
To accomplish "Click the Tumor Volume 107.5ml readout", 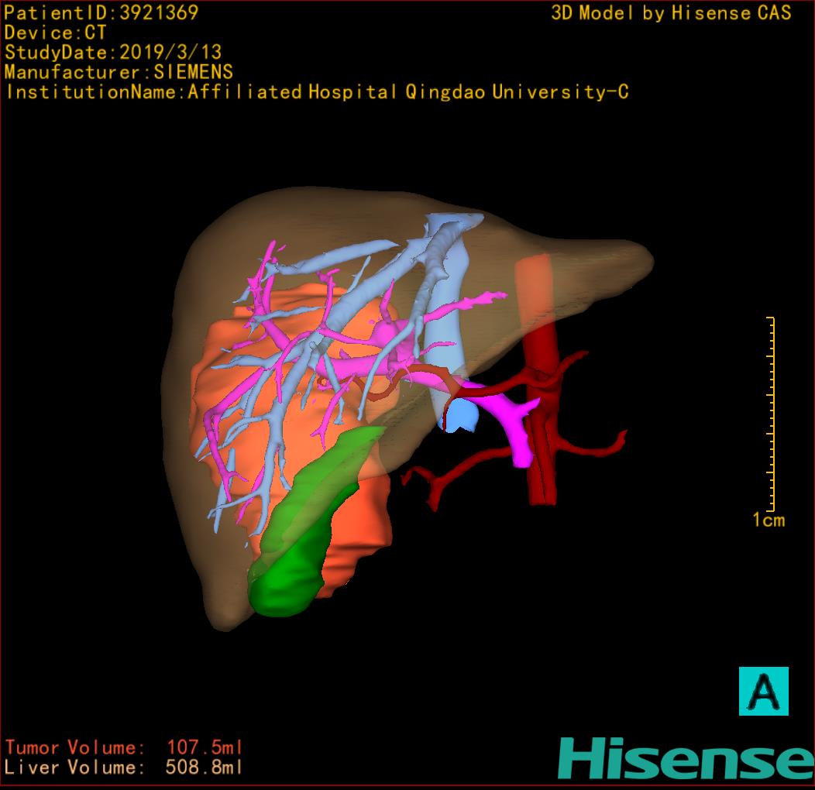I will tap(124, 748).
